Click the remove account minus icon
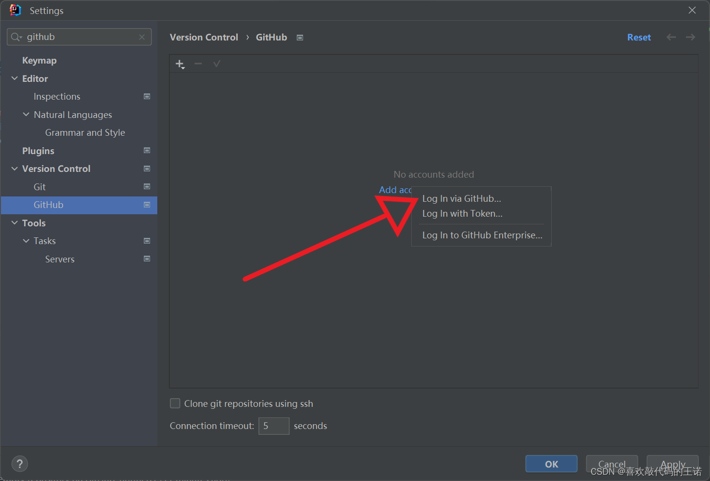Screen dimensions: 710x481 click(x=198, y=64)
